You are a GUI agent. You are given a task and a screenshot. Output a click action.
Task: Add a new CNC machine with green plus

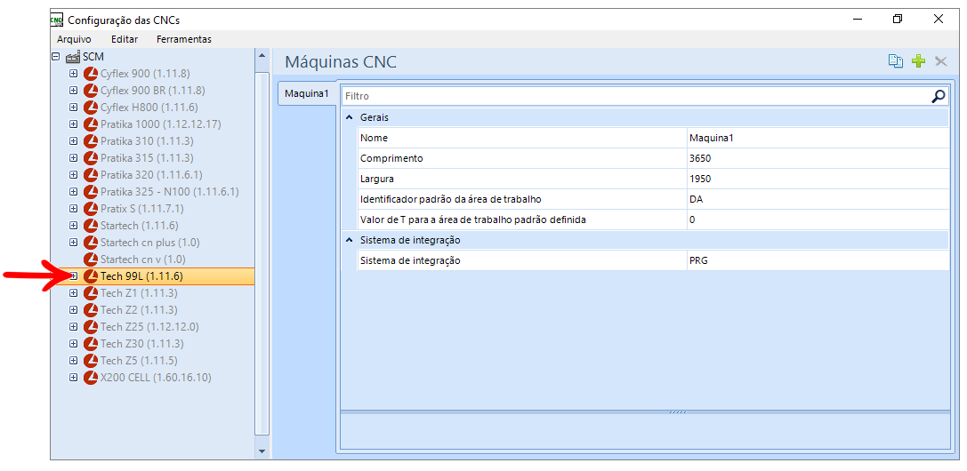pos(919,61)
